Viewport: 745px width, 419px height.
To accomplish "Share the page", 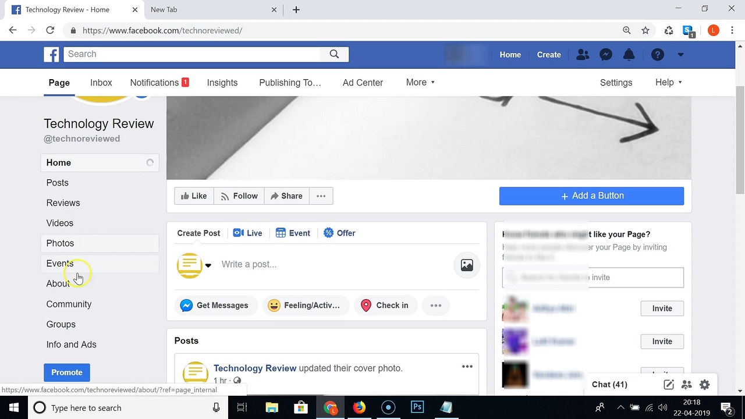I will [x=287, y=196].
